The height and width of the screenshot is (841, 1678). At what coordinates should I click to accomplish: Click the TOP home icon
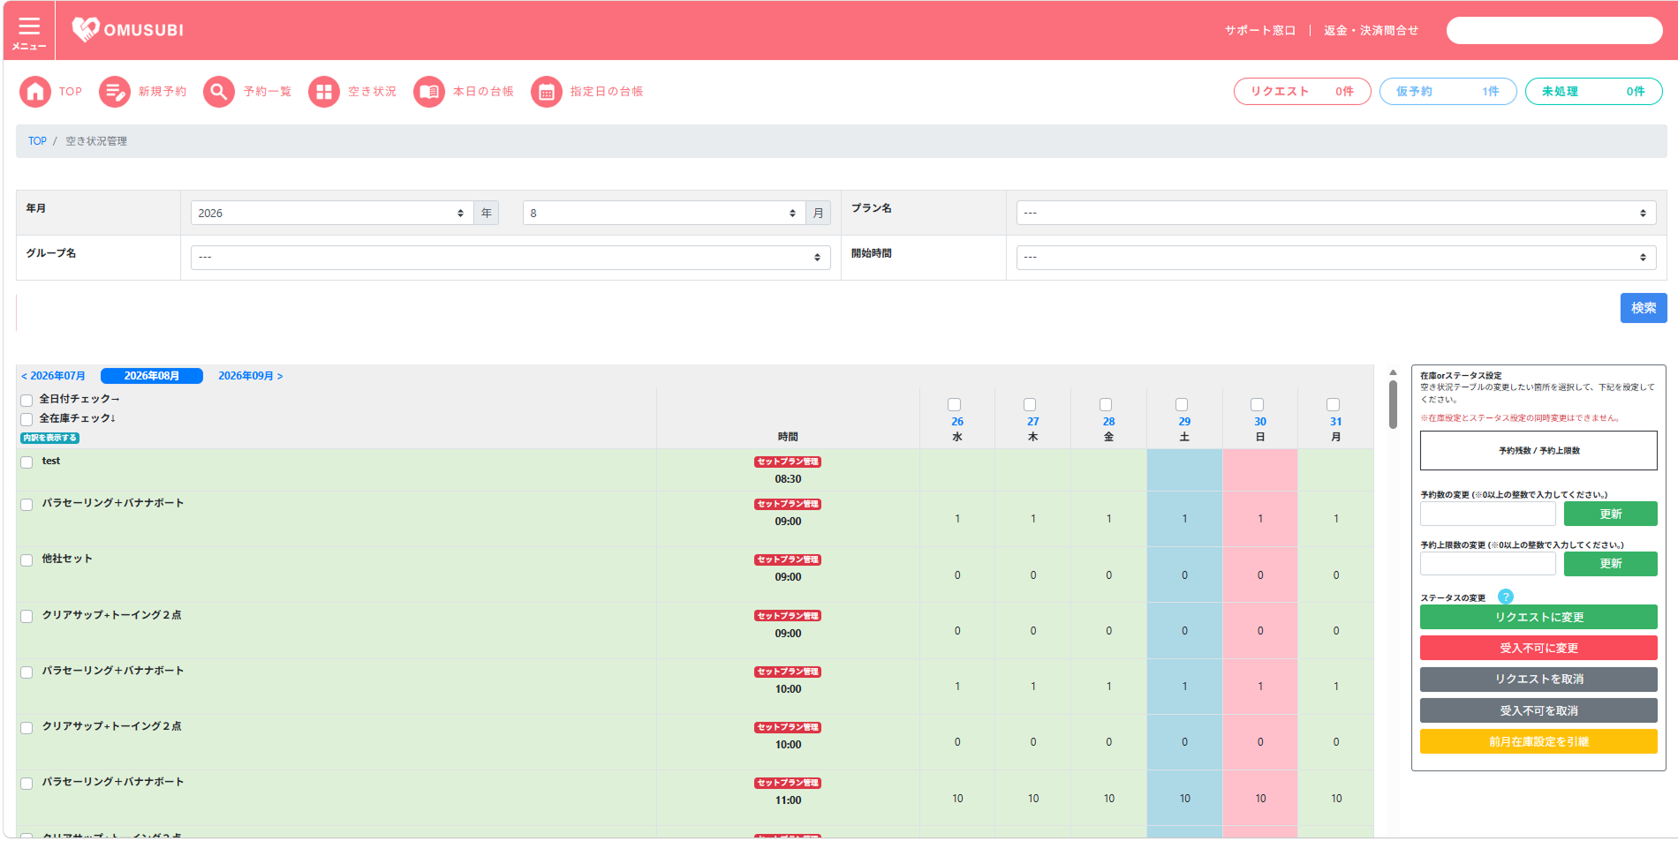pos(35,91)
